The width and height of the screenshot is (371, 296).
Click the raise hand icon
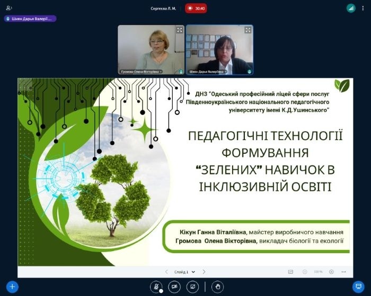(x=217, y=286)
